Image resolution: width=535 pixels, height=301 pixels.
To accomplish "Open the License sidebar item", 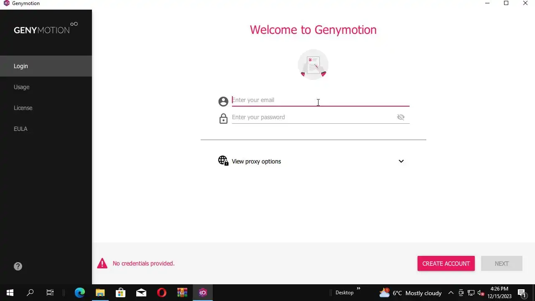I will (46, 108).
